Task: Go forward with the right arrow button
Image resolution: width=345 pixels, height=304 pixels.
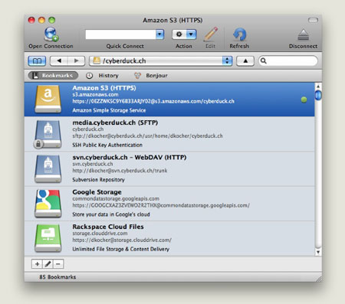Action: click(x=76, y=61)
